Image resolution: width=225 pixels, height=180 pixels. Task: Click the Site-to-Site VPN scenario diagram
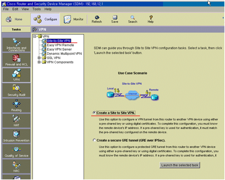click(133, 92)
